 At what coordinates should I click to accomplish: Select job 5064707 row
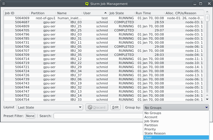click(x=104, y=51)
